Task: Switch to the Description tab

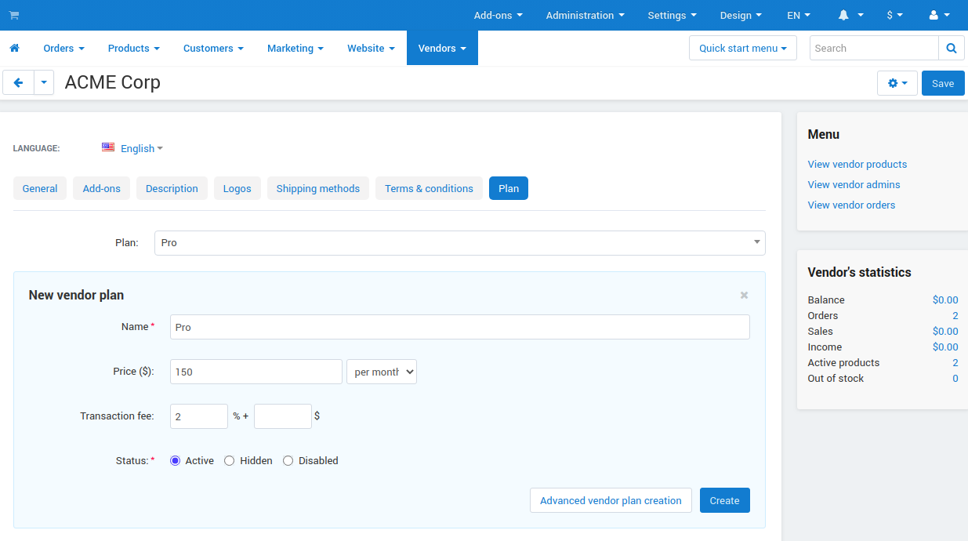Action: [172, 188]
